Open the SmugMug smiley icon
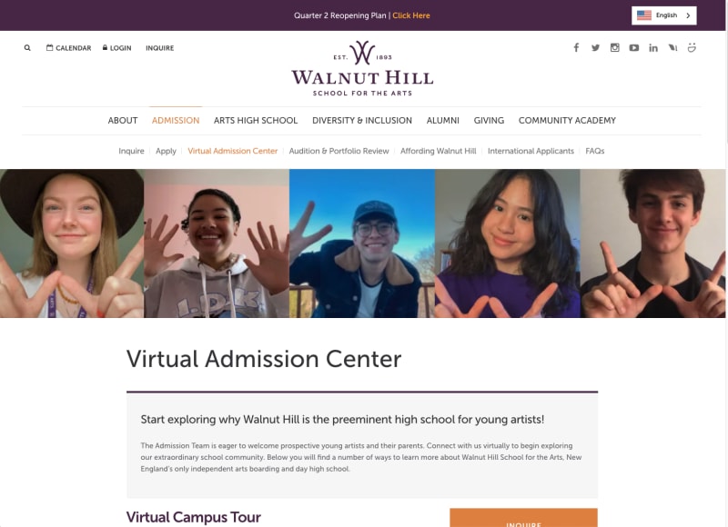This screenshot has width=728, height=527. click(x=692, y=47)
